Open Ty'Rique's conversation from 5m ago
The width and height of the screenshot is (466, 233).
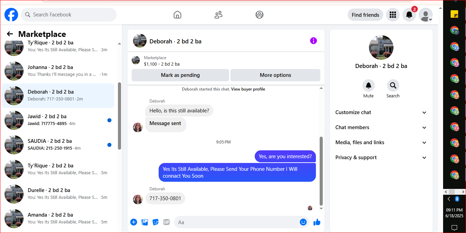tap(58, 169)
